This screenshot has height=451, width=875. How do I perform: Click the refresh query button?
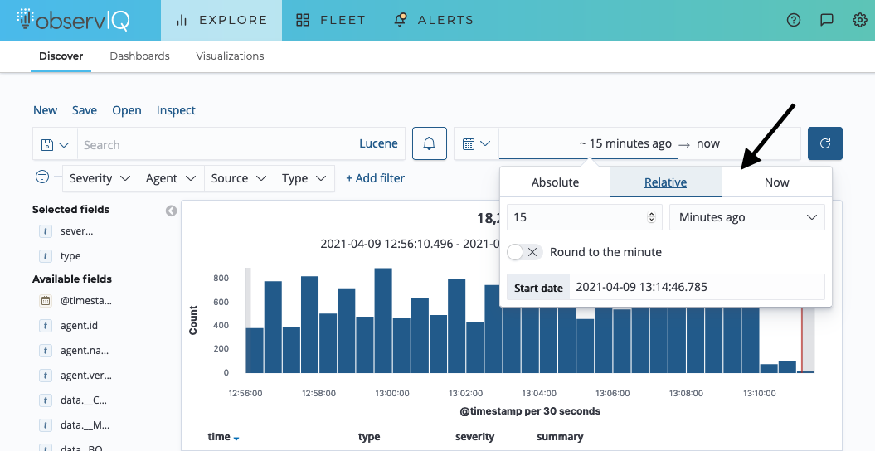coord(824,143)
